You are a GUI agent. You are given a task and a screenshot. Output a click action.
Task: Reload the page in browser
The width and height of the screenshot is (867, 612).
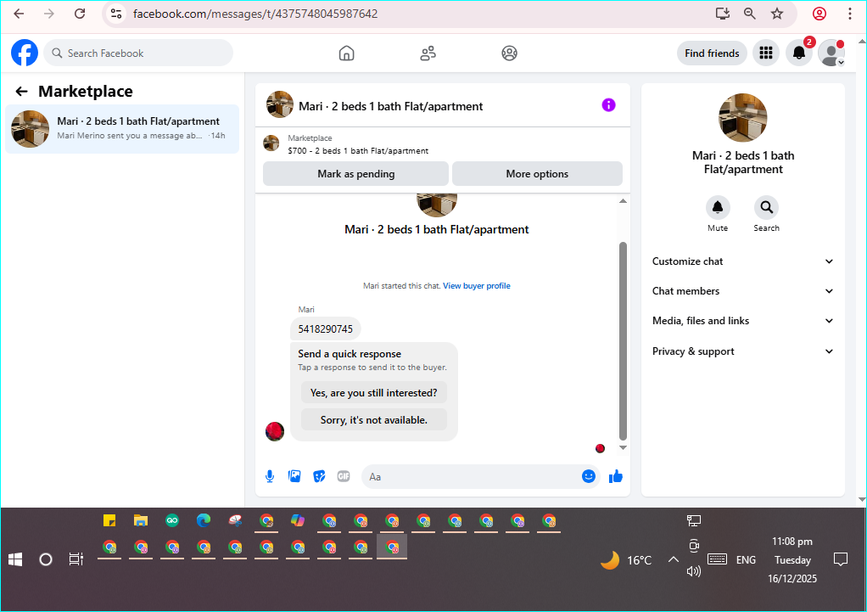(80, 14)
